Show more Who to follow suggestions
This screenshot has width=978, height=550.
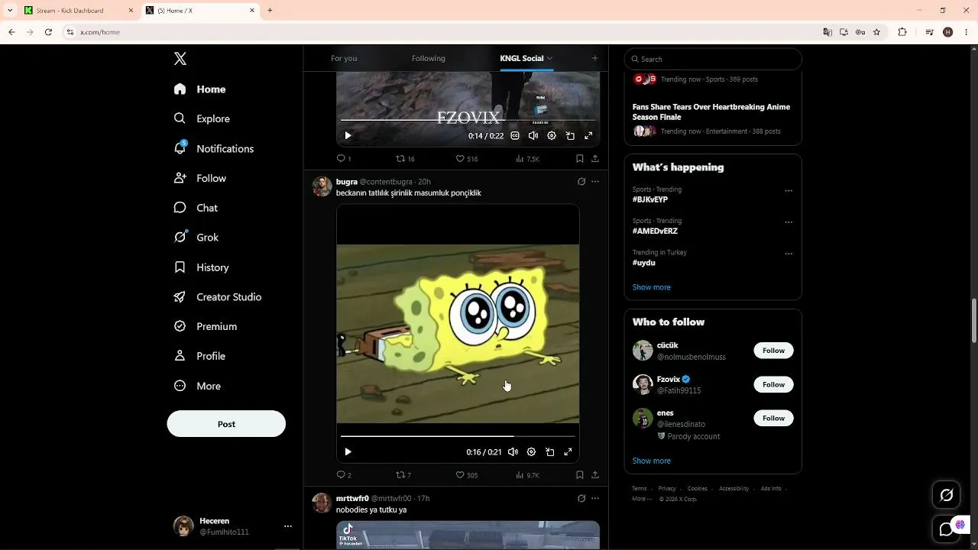coord(652,461)
